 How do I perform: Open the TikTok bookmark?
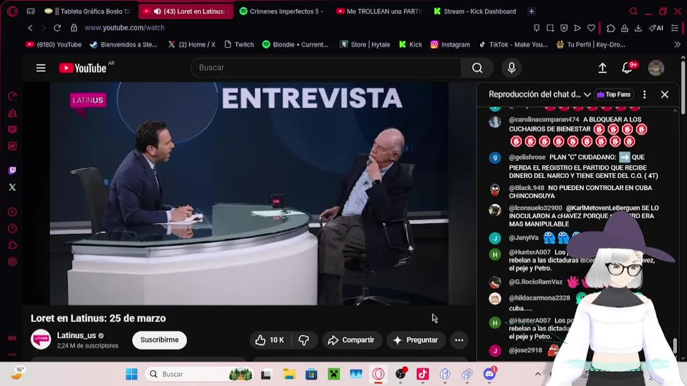(x=513, y=44)
